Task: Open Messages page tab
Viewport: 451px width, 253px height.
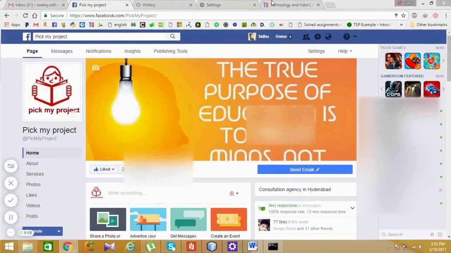Action: point(62,51)
